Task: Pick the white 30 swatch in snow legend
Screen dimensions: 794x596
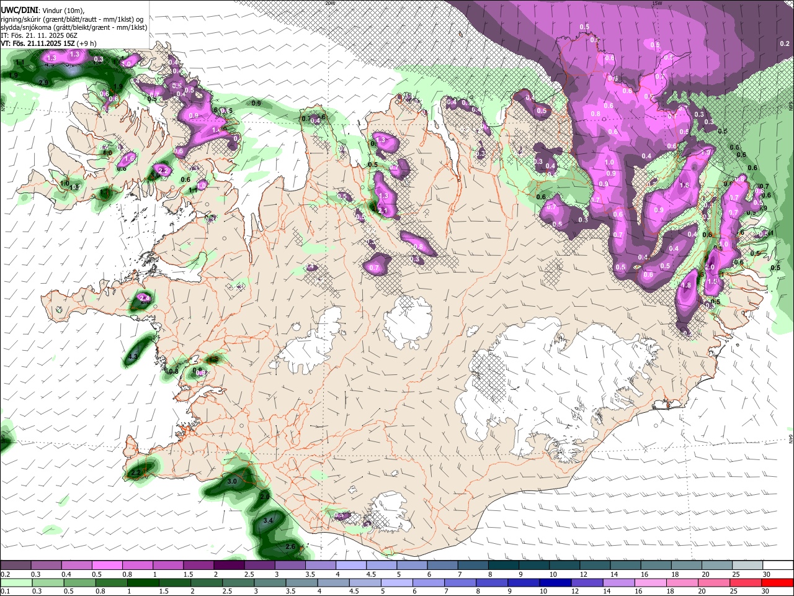Action: 778,566
